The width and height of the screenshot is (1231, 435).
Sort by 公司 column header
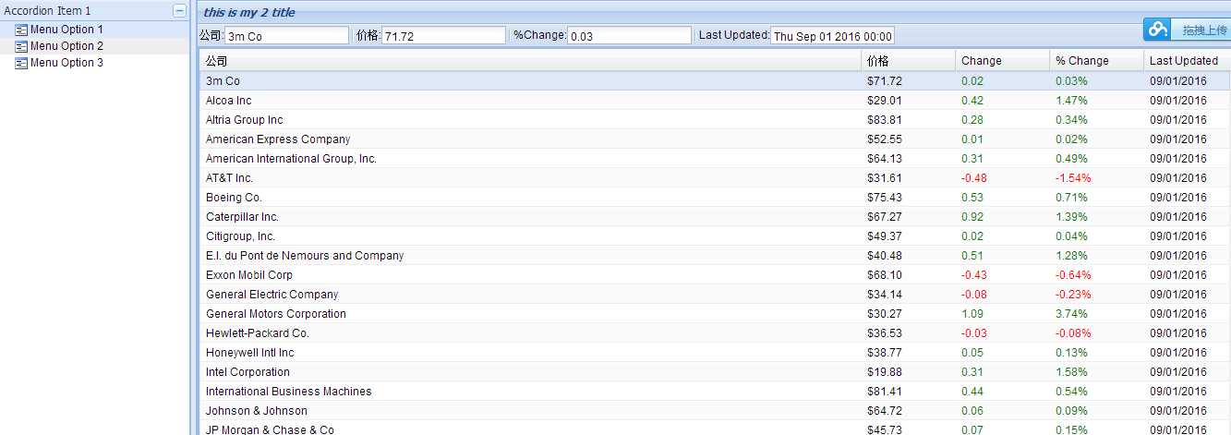530,61
